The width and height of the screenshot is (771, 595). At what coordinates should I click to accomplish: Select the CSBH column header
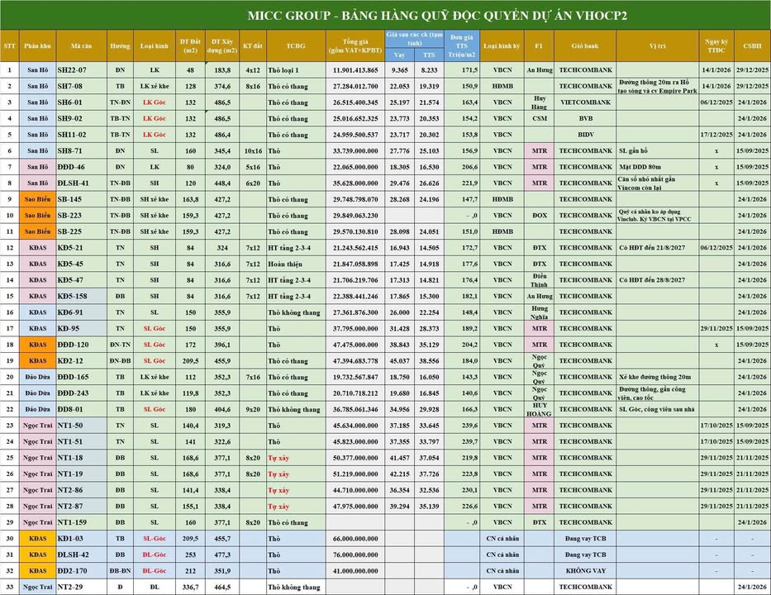click(x=752, y=46)
